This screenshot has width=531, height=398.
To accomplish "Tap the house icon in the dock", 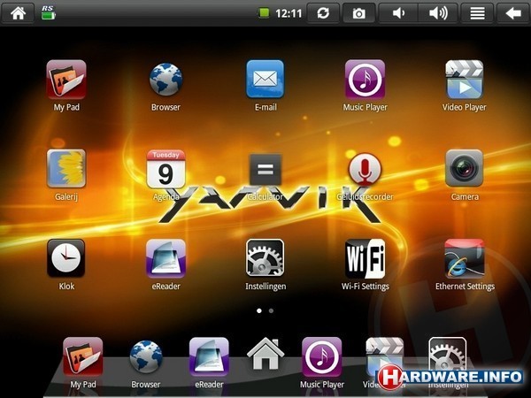I will [x=265, y=354].
